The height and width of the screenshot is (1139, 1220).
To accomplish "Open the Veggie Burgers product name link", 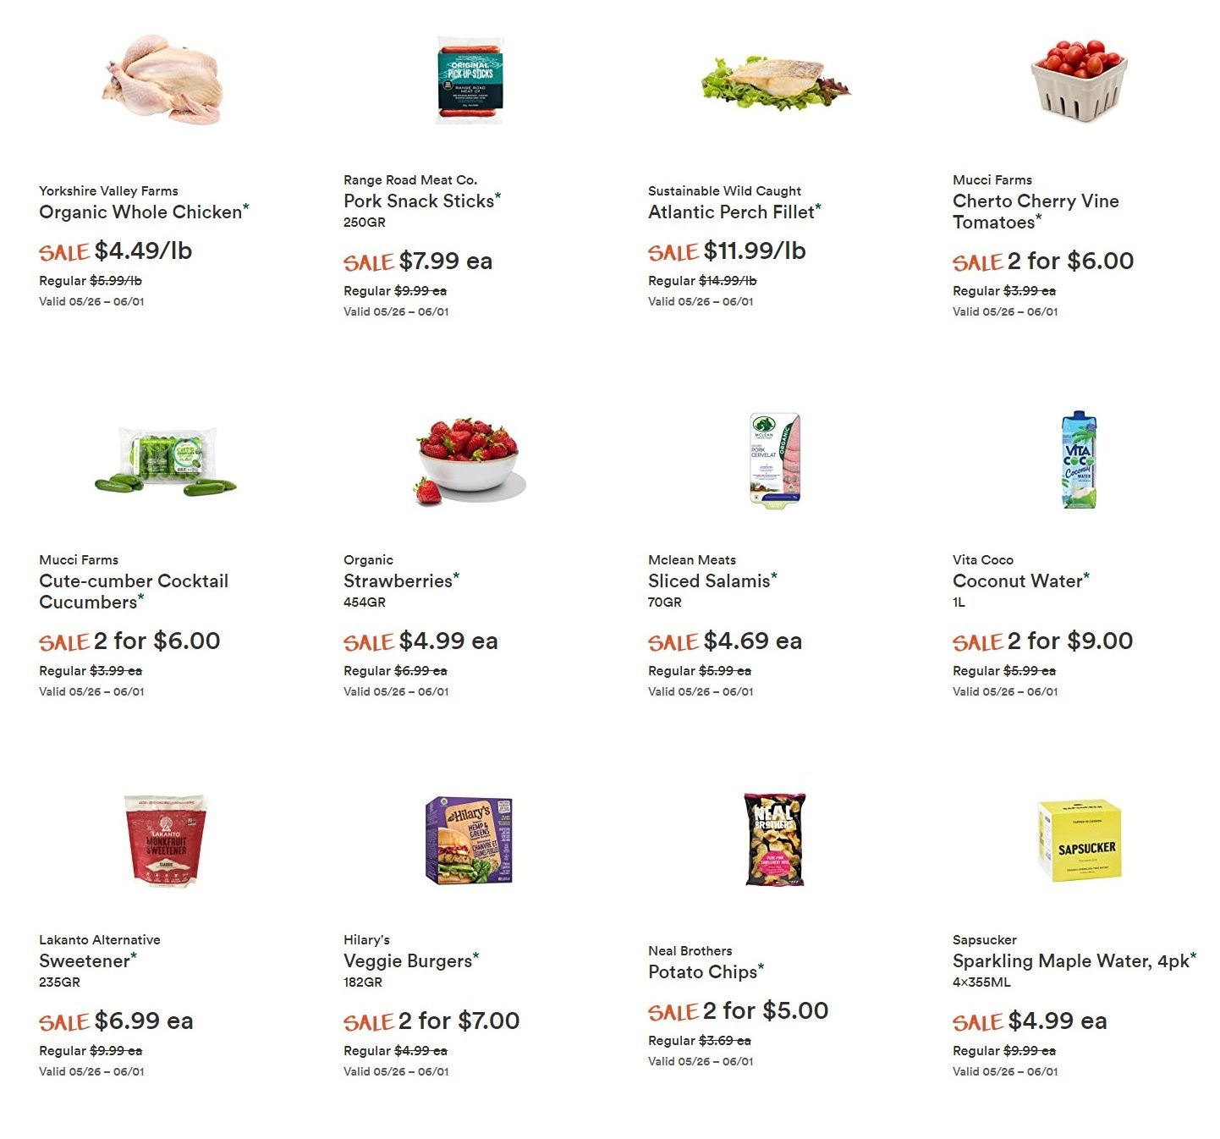I will (408, 960).
